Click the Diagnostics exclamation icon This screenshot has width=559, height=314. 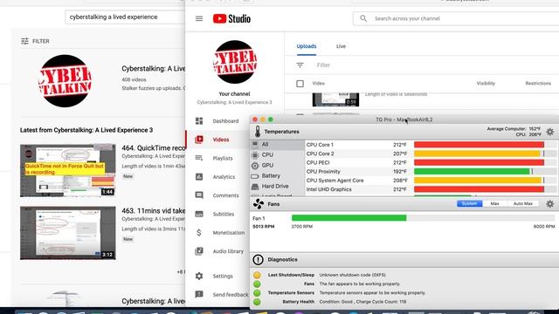tap(258, 260)
